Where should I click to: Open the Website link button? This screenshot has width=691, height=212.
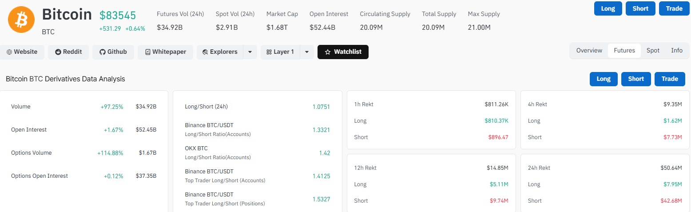(22, 52)
